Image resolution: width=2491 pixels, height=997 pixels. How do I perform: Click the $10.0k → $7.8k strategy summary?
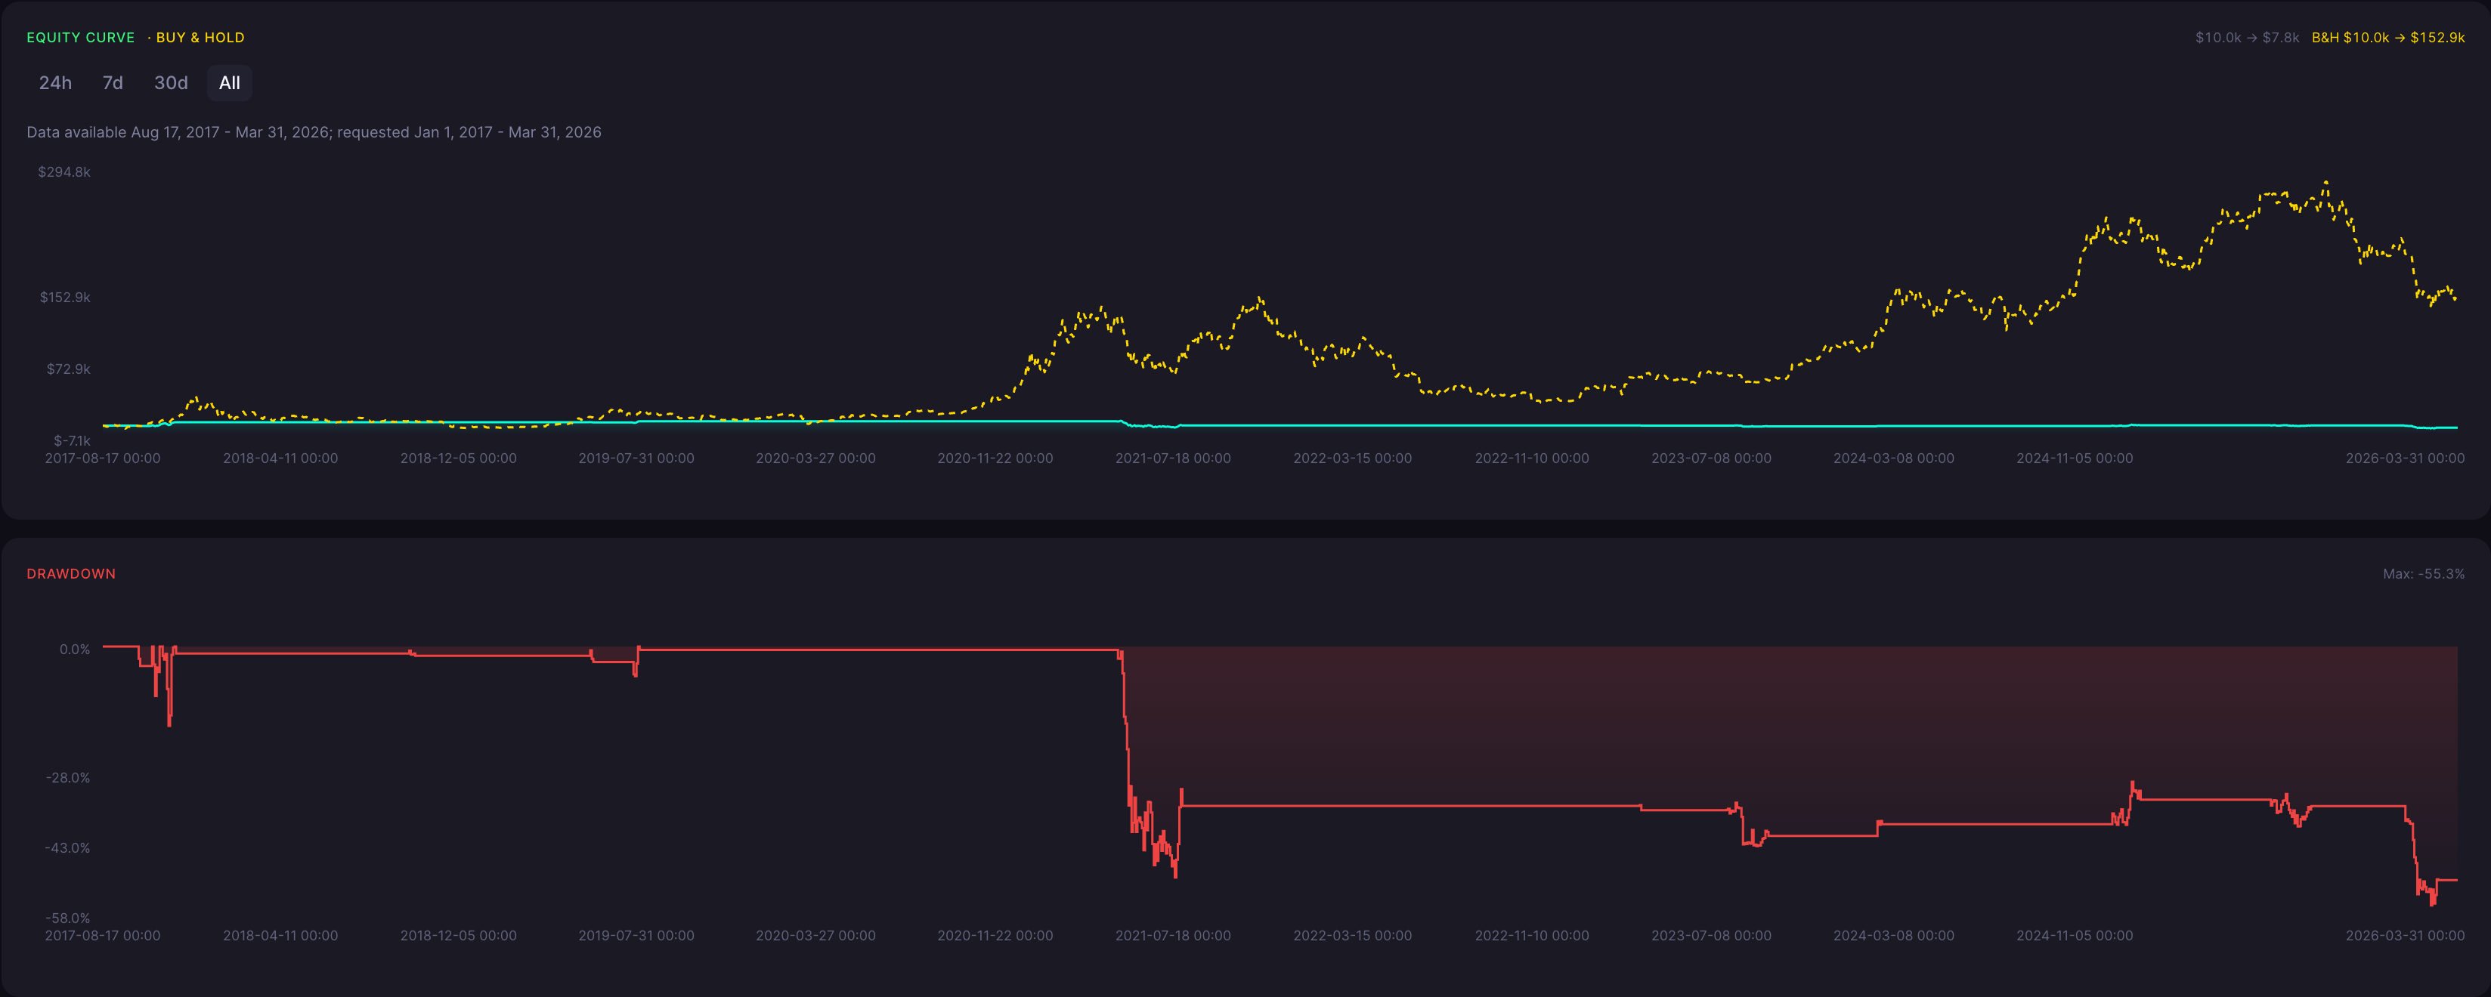point(2246,38)
